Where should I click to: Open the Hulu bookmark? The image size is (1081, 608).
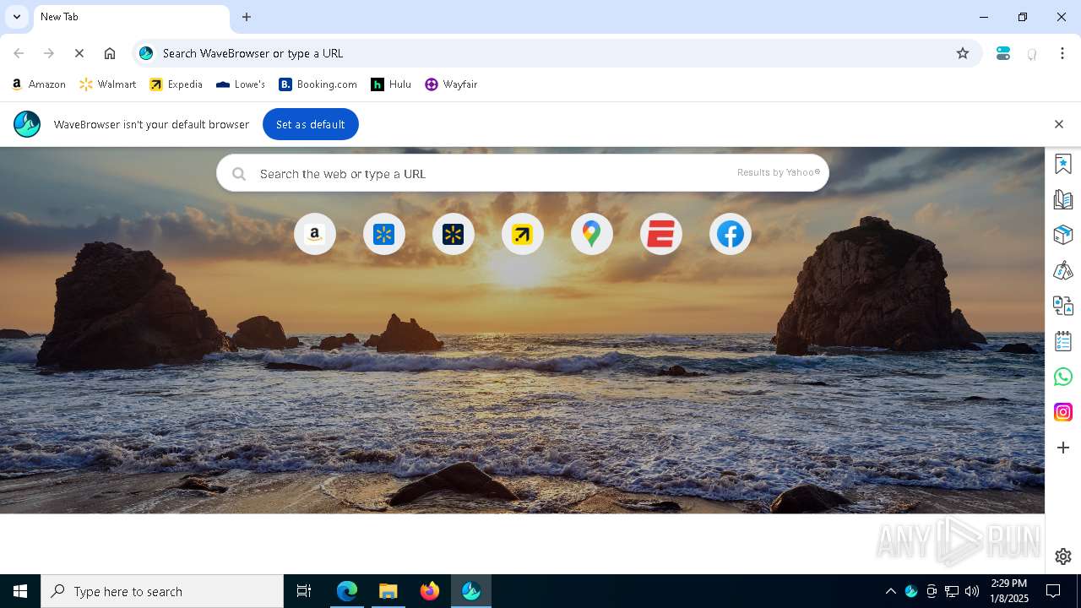[392, 84]
